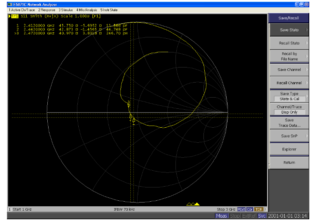Expand Save State submenu arrow
Image resolution: width=311 pixels, height=221 pixels.
coord(307,30)
